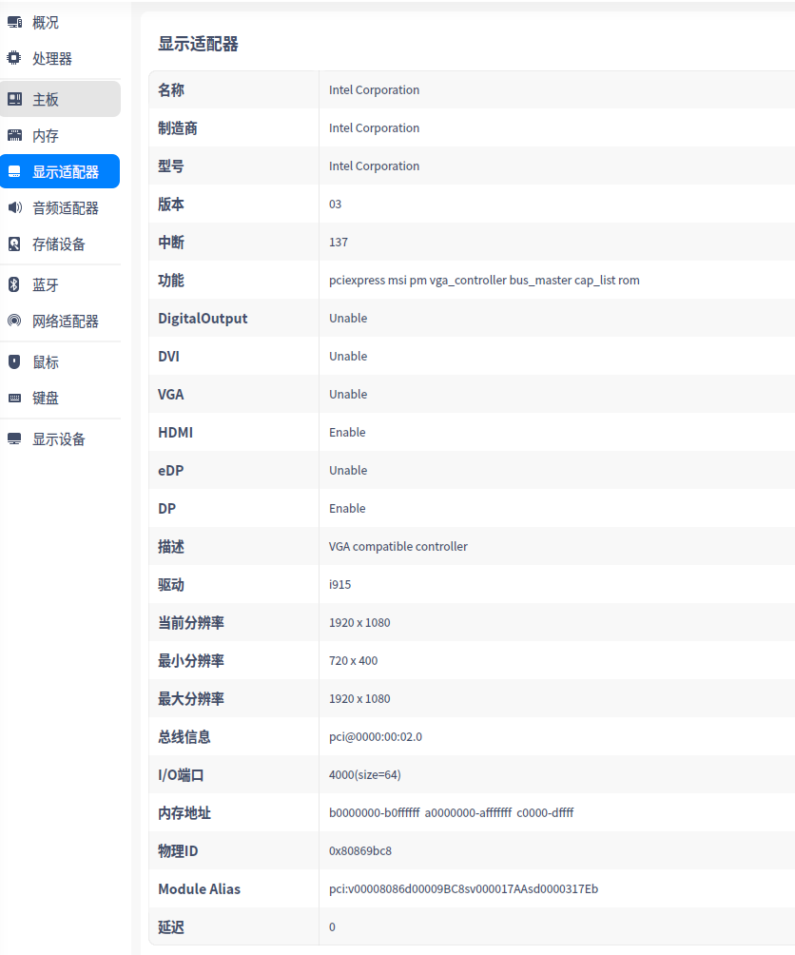Viewport: 795px width, 955px height.
Task: Click the 物理ID row label
Action: 178,851
